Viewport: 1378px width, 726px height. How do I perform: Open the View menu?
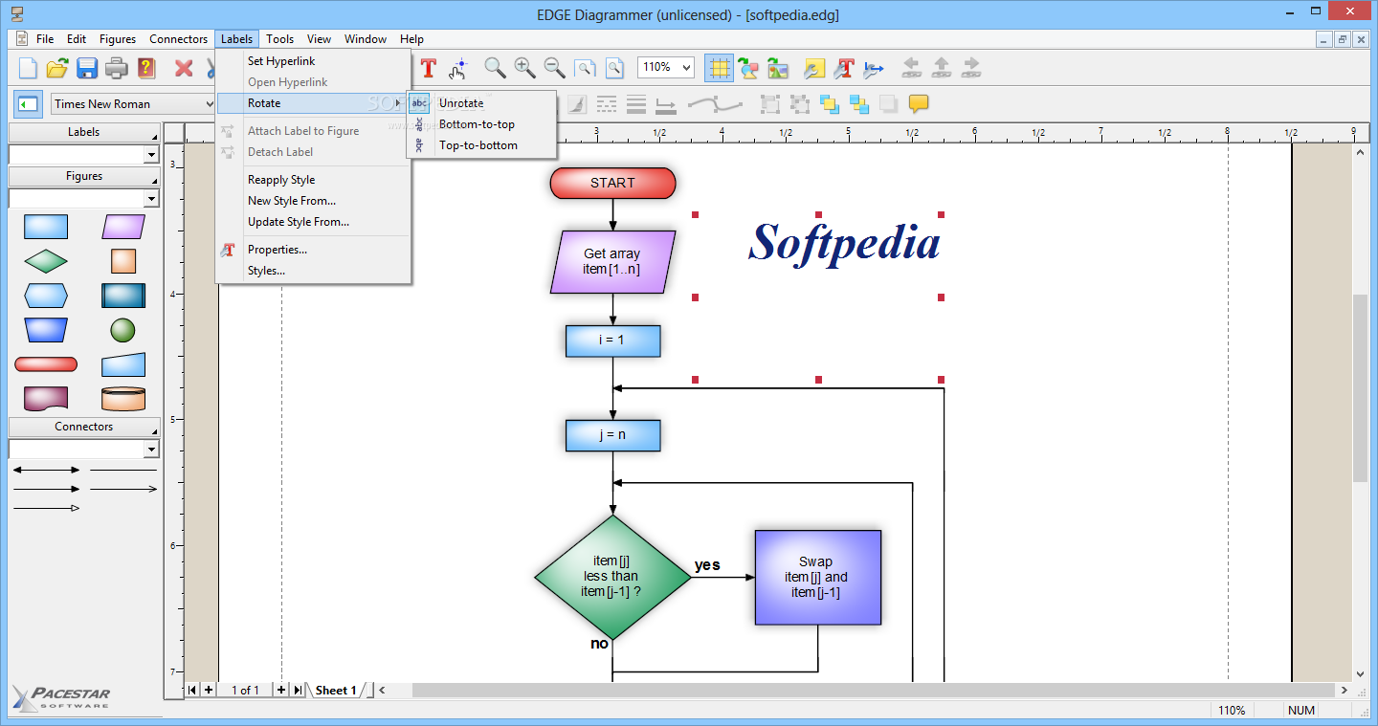pyautogui.click(x=319, y=39)
